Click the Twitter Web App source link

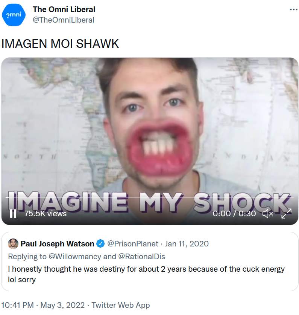(x=121, y=305)
